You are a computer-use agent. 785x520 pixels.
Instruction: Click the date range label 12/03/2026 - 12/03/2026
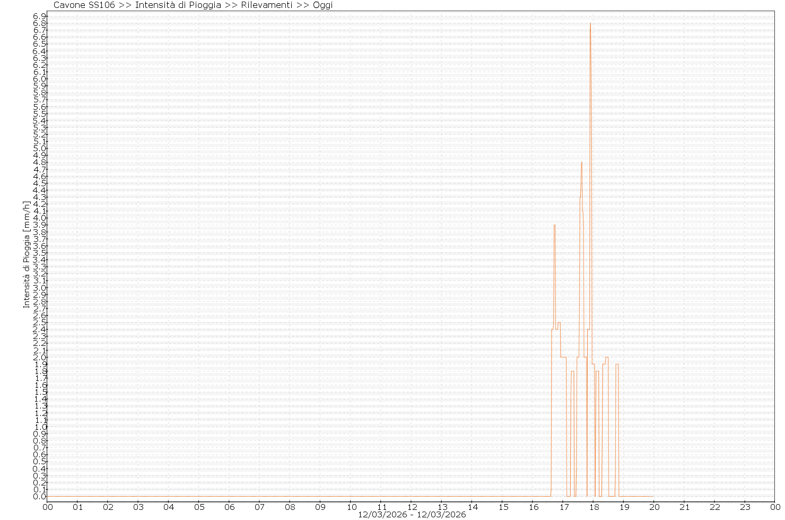click(x=412, y=515)
